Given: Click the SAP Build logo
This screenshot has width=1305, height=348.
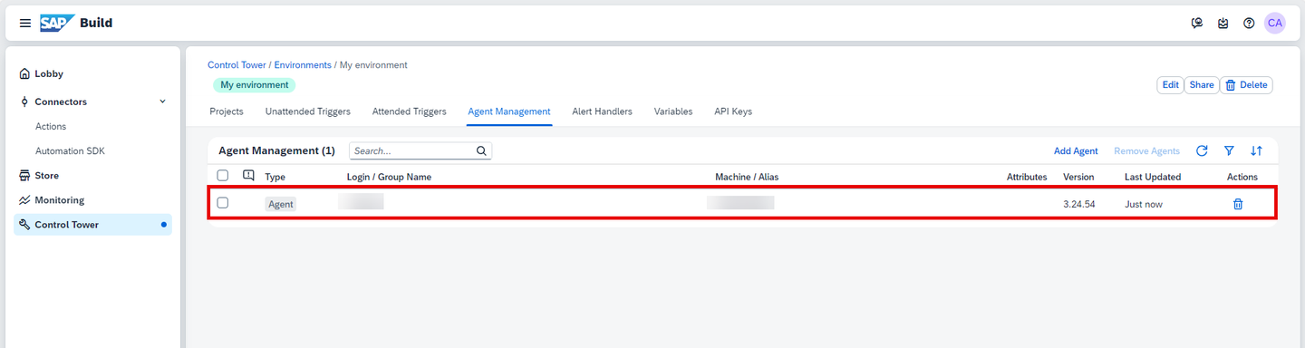Looking at the screenshot, I should [x=76, y=23].
